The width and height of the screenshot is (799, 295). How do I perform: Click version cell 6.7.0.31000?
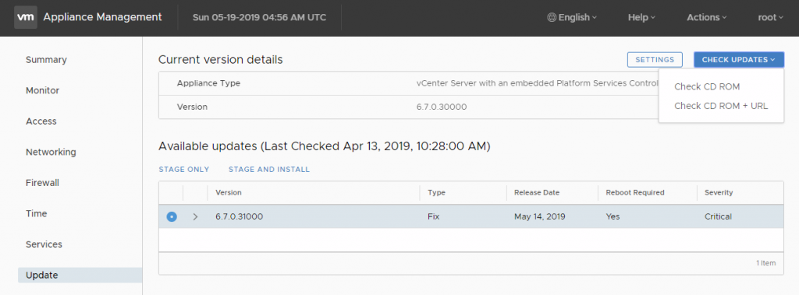(x=239, y=216)
